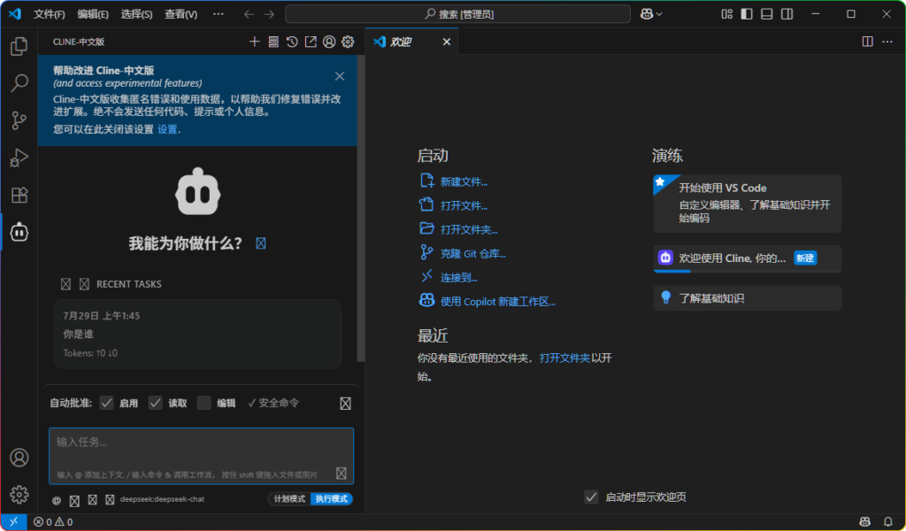
Task: Click the Cline panel vertical scrollbar
Action: [x=361, y=208]
